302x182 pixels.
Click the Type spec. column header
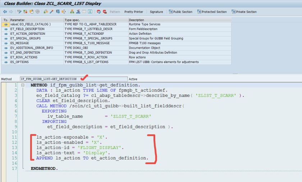click(x=95, y=20)
